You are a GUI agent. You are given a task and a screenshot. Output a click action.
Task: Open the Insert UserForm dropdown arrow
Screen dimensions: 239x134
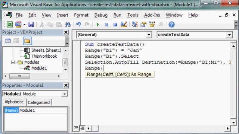pyautogui.click(x=24, y=25)
